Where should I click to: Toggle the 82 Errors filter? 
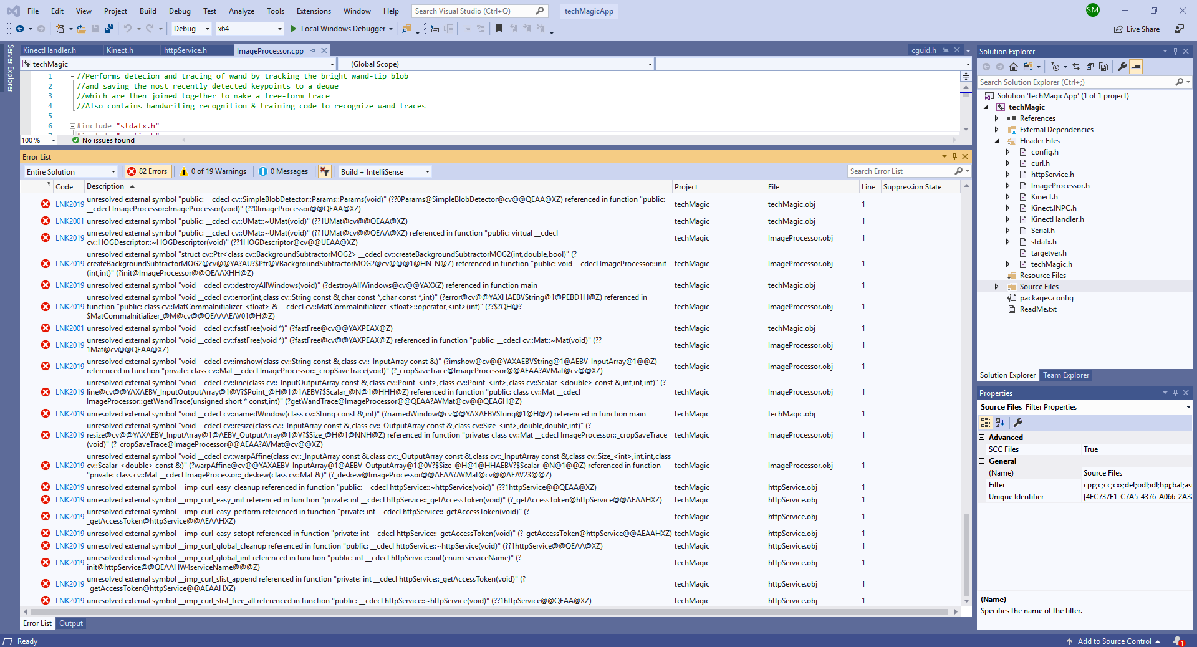pyautogui.click(x=148, y=171)
